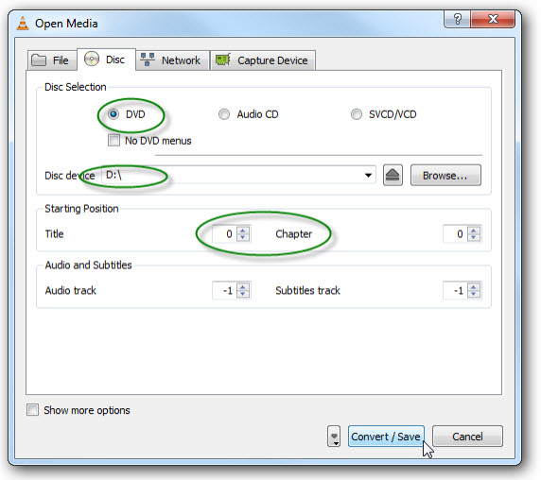Viewport: 541px width, 480px height.
Task: Switch to the Capture Device tab
Action: (x=263, y=60)
